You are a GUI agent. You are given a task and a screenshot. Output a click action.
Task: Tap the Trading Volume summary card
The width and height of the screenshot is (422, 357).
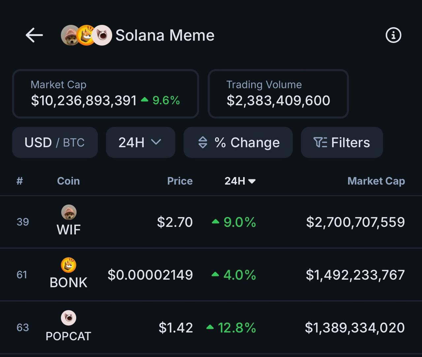278,94
